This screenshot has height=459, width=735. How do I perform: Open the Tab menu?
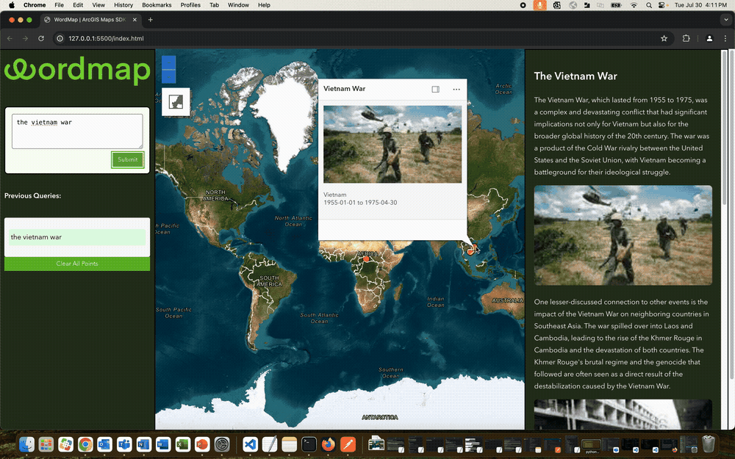pyautogui.click(x=214, y=5)
